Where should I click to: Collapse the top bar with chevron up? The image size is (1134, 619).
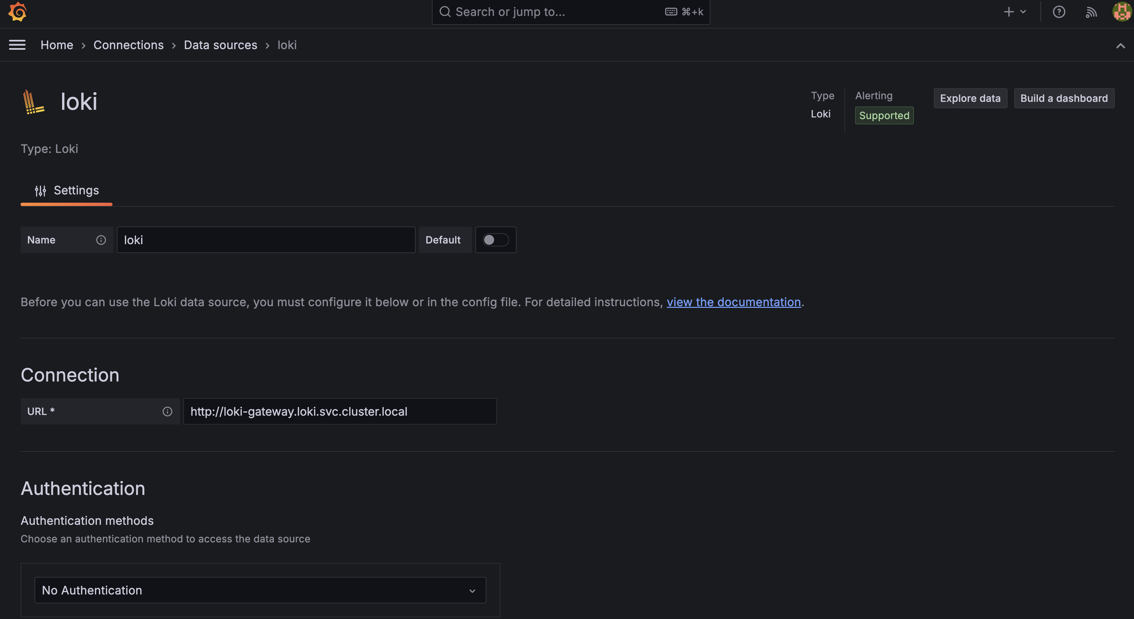click(x=1120, y=46)
